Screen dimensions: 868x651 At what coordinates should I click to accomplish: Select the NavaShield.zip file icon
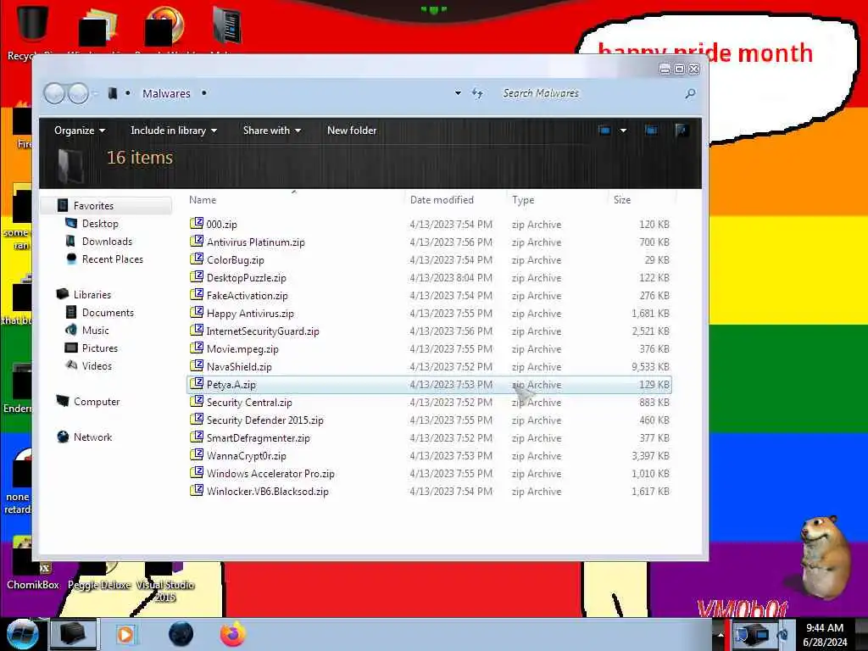(x=197, y=366)
